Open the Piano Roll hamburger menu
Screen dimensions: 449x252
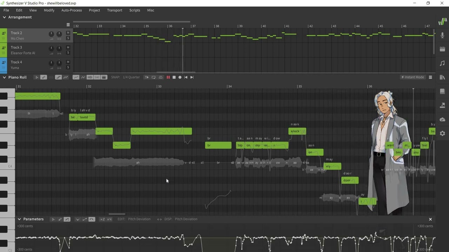click(430, 77)
